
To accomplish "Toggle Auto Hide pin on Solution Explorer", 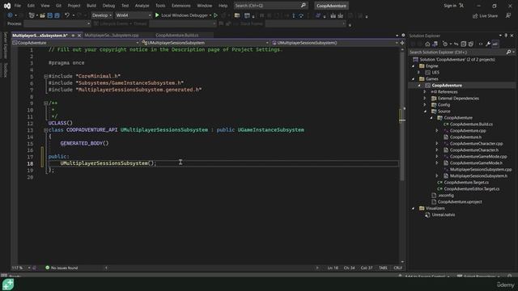I will pyautogui.click(x=506, y=36).
